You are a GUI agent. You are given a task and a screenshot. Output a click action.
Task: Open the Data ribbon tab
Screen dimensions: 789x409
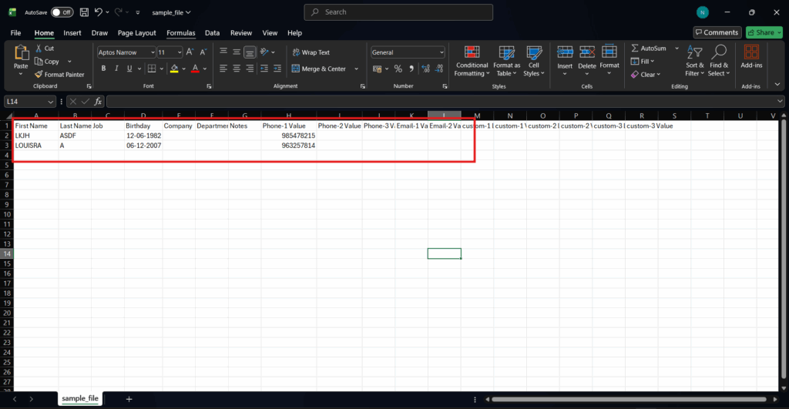(x=212, y=33)
